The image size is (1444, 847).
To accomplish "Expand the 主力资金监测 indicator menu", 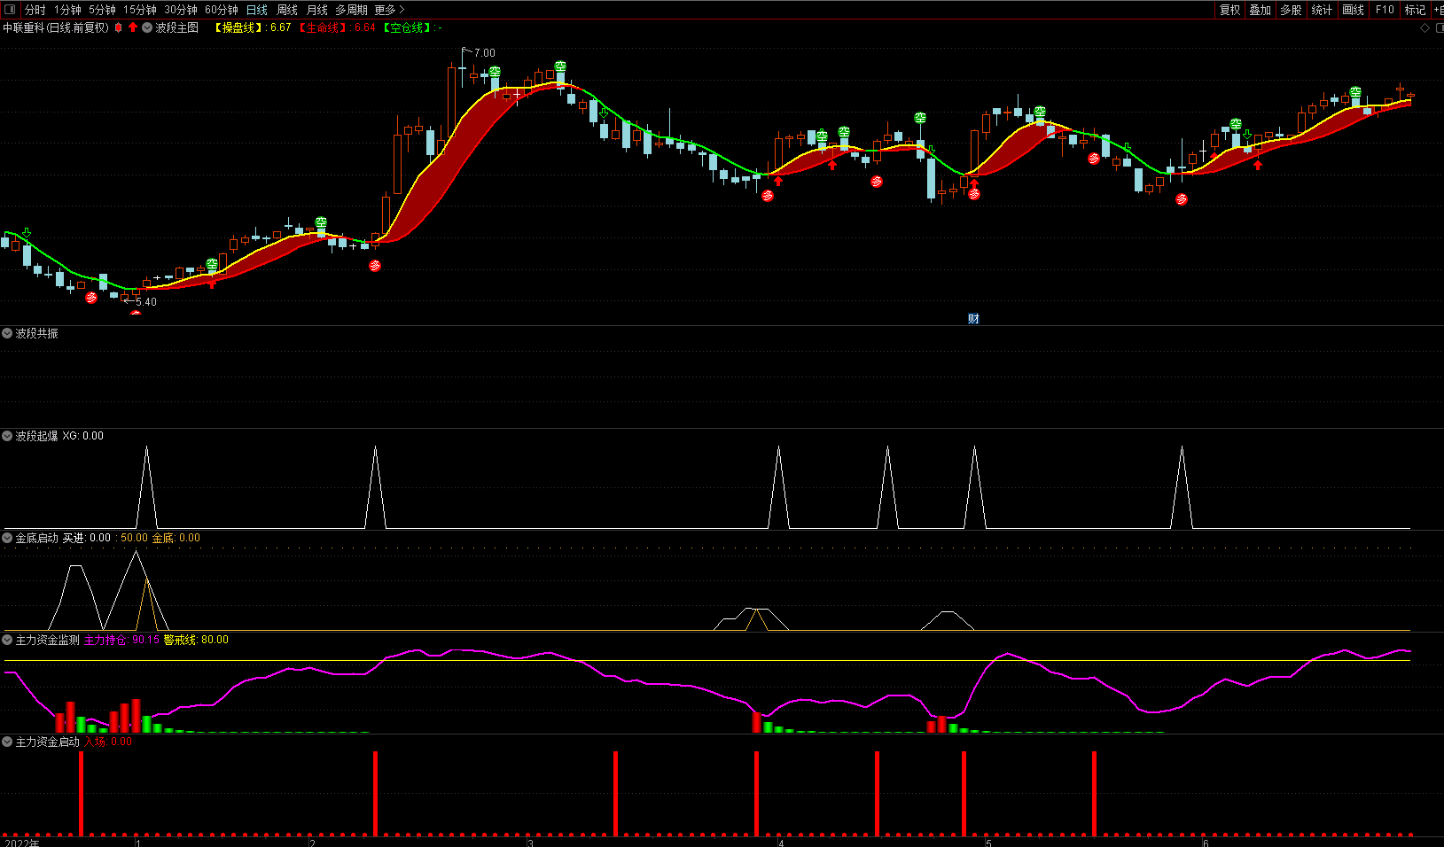I will [x=7, y=640].
